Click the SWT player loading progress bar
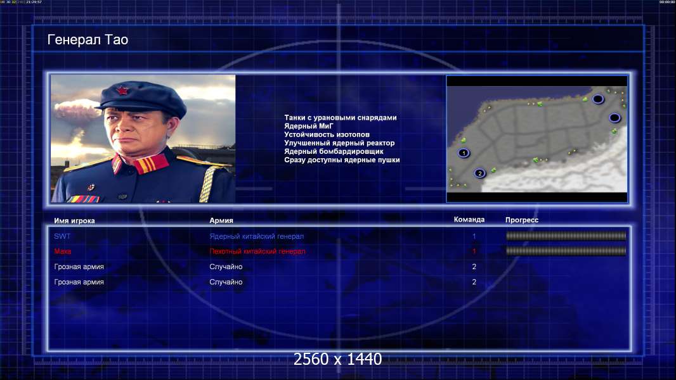Screen dimensions: 676x380 (x=566, y=236)
